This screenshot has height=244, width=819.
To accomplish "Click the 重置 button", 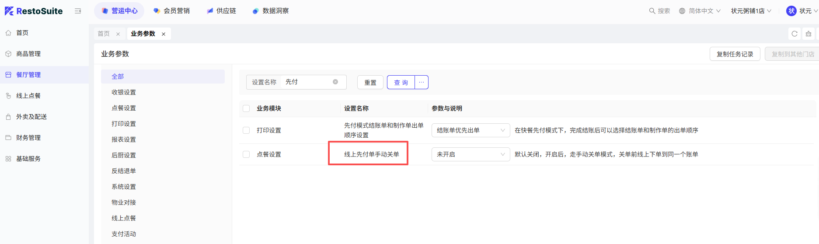I will coord(370,82).
